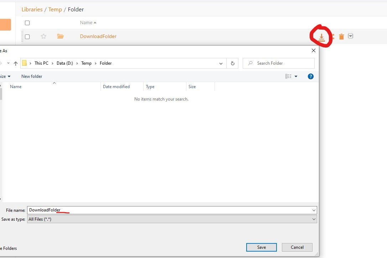Click the orange DownloadFolder folder icon
387x258 pixels.
[60, 36]
